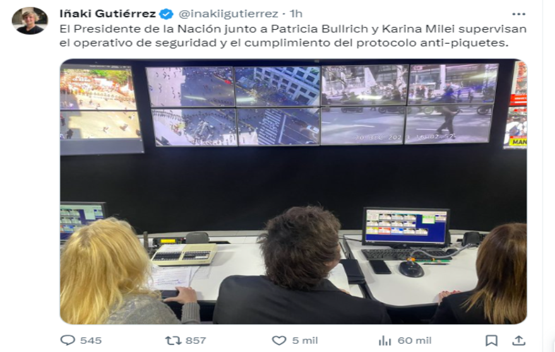Bookmark this tweet with the bookmark icon
555x352 pixels.
[491, 341]
